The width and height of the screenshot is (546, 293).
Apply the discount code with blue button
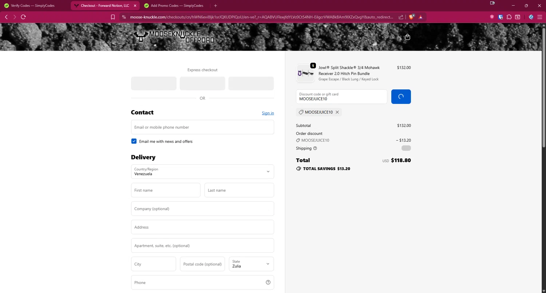[401, 97]
